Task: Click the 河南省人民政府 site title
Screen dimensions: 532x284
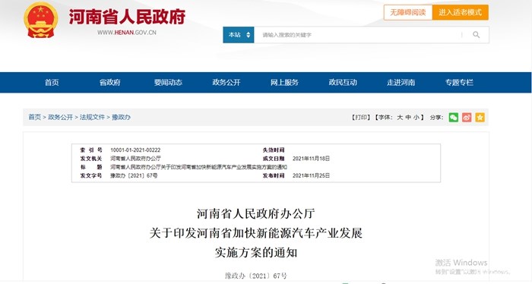Action: click(x=127, y=17)
